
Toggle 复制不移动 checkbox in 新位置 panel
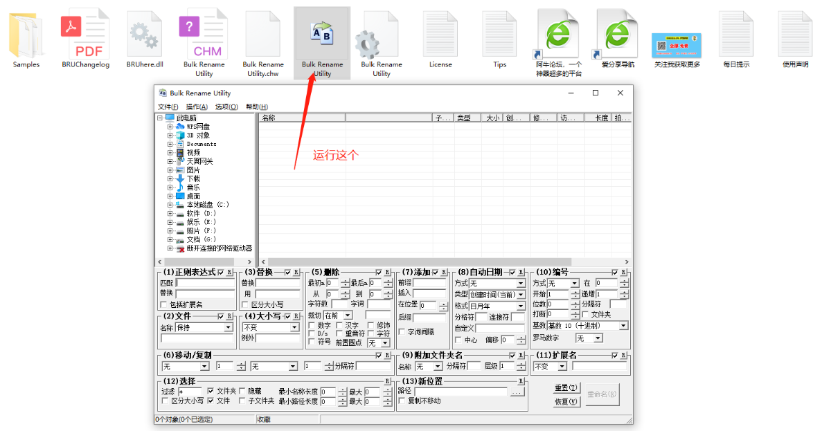[402, 401]
